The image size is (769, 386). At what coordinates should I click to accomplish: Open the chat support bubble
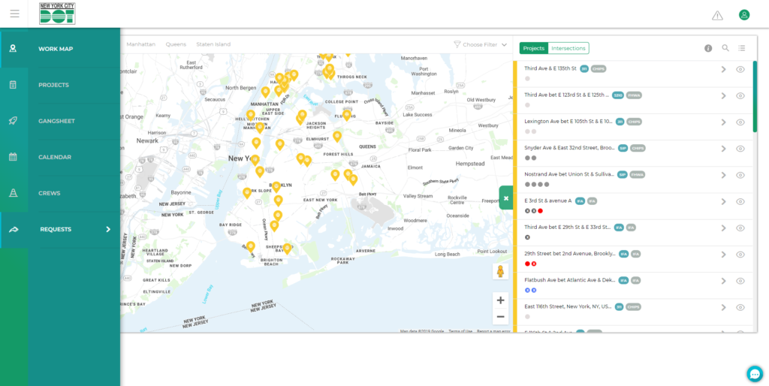[x=755, y=373]
